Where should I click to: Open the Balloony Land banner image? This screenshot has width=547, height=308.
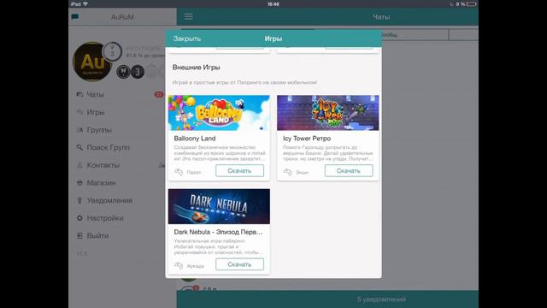coord(219,113)
